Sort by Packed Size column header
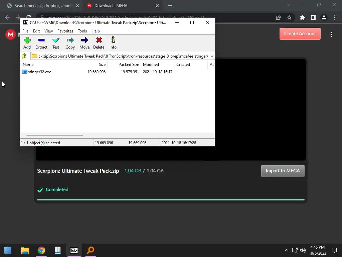Image resolution: width=342 pixels, height=257 pixels. [x=124, y=65]
